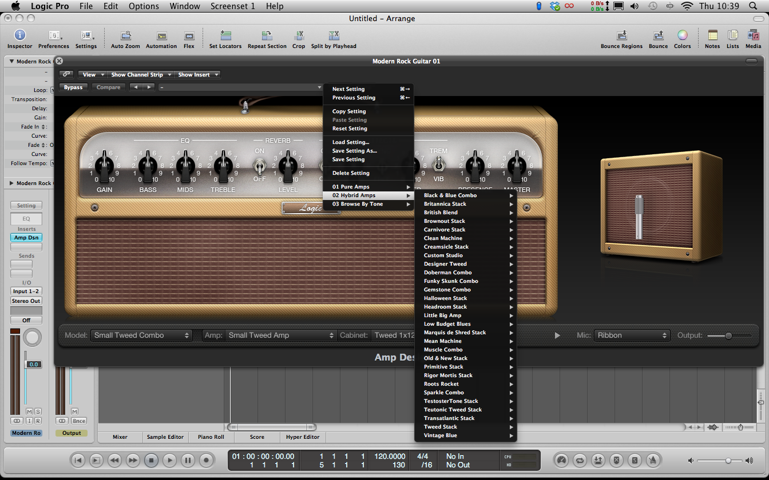Open the Colors palette icon
This screenshot has width=769, height=480.
682,35
